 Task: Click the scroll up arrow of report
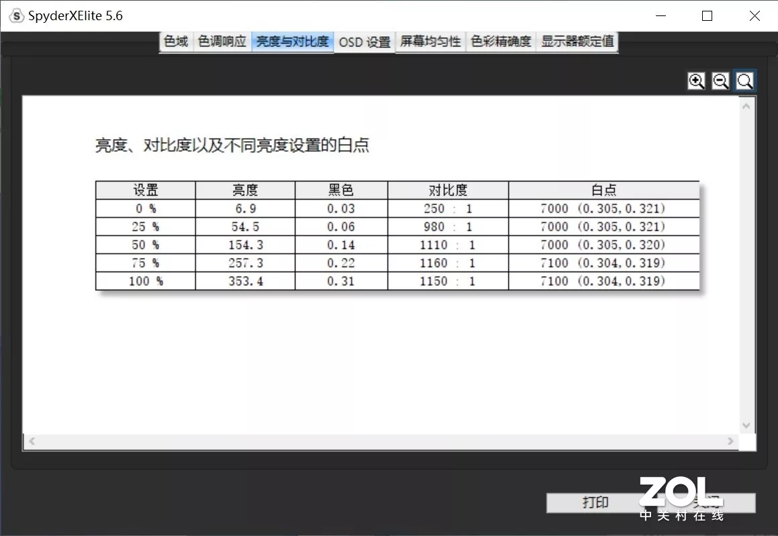[x=746, y=106]
